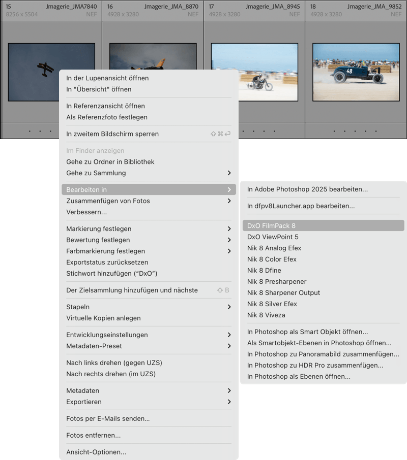Open Gehe zu Sammlung submenu
This screenshot has height=460, width=407.
pos(229,173)
